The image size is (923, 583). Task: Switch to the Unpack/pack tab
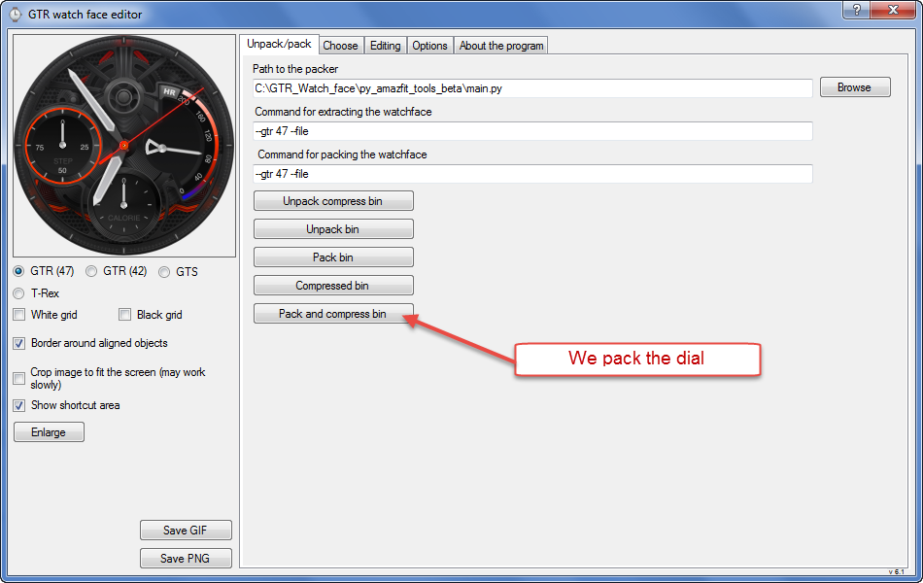[x=279, y=44]
